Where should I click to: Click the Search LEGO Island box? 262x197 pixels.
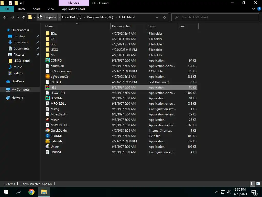click(x=215, y=17)
